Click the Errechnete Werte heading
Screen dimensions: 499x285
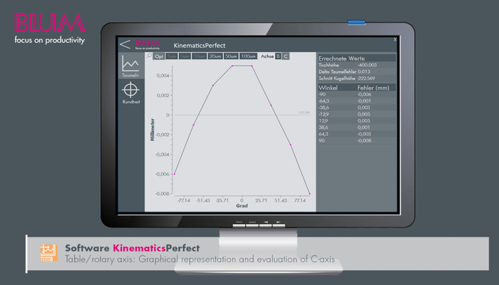pyautogui.click(x=341, y=58)
